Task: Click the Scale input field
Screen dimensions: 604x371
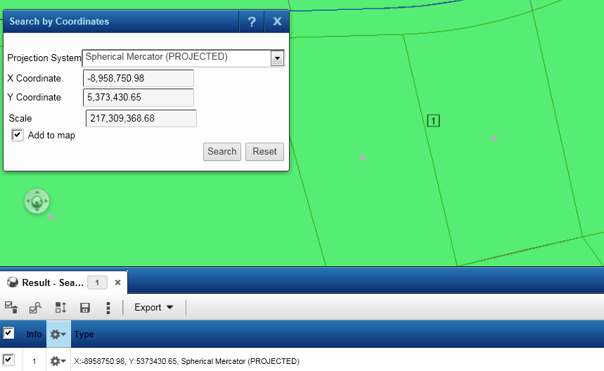Action: click(141, 119)
